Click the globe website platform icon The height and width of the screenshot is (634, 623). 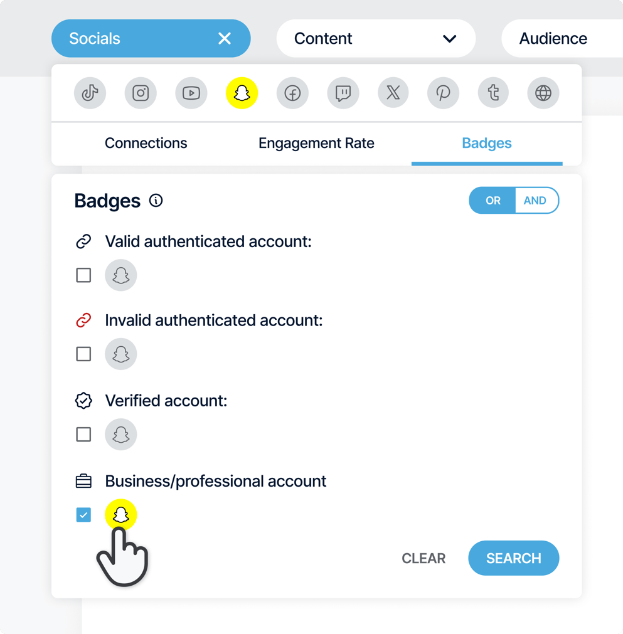click(543, 93)
